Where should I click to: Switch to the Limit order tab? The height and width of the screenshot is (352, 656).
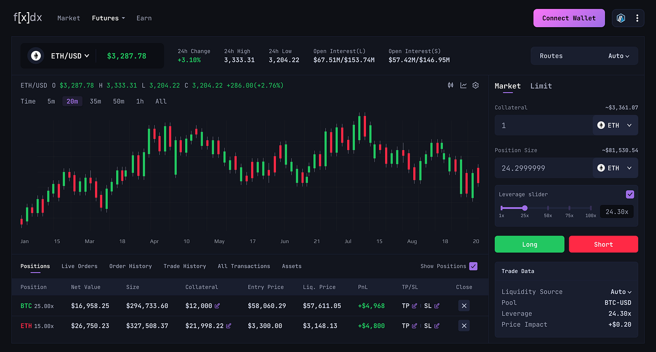(x=541, y=86)
